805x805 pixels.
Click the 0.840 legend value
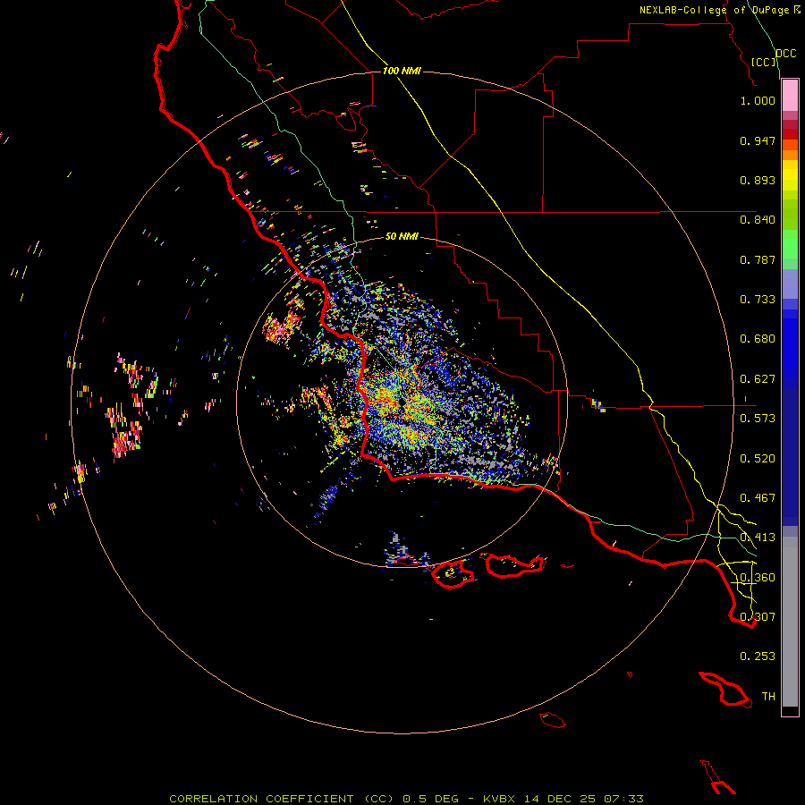click(758, 220)
